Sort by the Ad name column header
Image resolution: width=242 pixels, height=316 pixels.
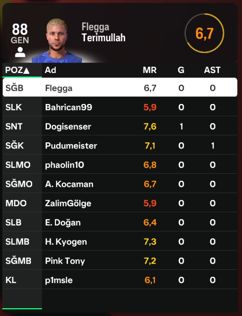50,70
